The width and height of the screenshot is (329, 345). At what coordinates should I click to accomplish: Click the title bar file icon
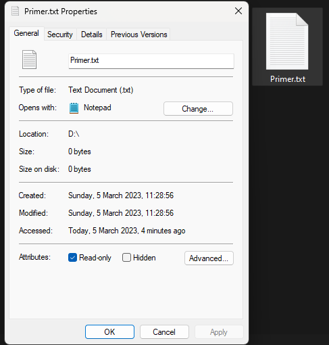pyautogui.click(x=15, y=11)
